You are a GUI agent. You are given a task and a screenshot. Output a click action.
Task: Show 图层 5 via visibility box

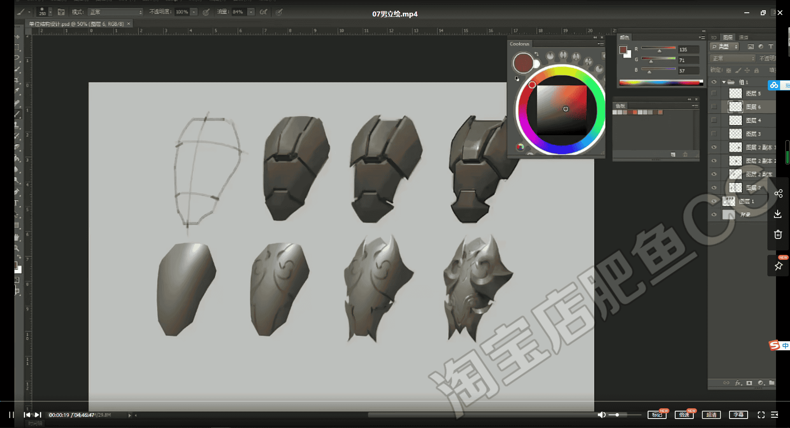pos(714,93)
